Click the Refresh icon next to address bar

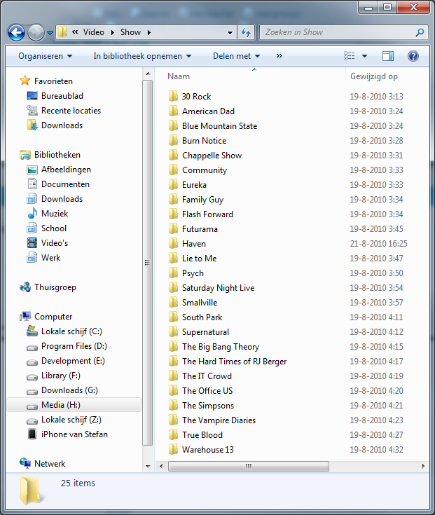tap(246, 32)
